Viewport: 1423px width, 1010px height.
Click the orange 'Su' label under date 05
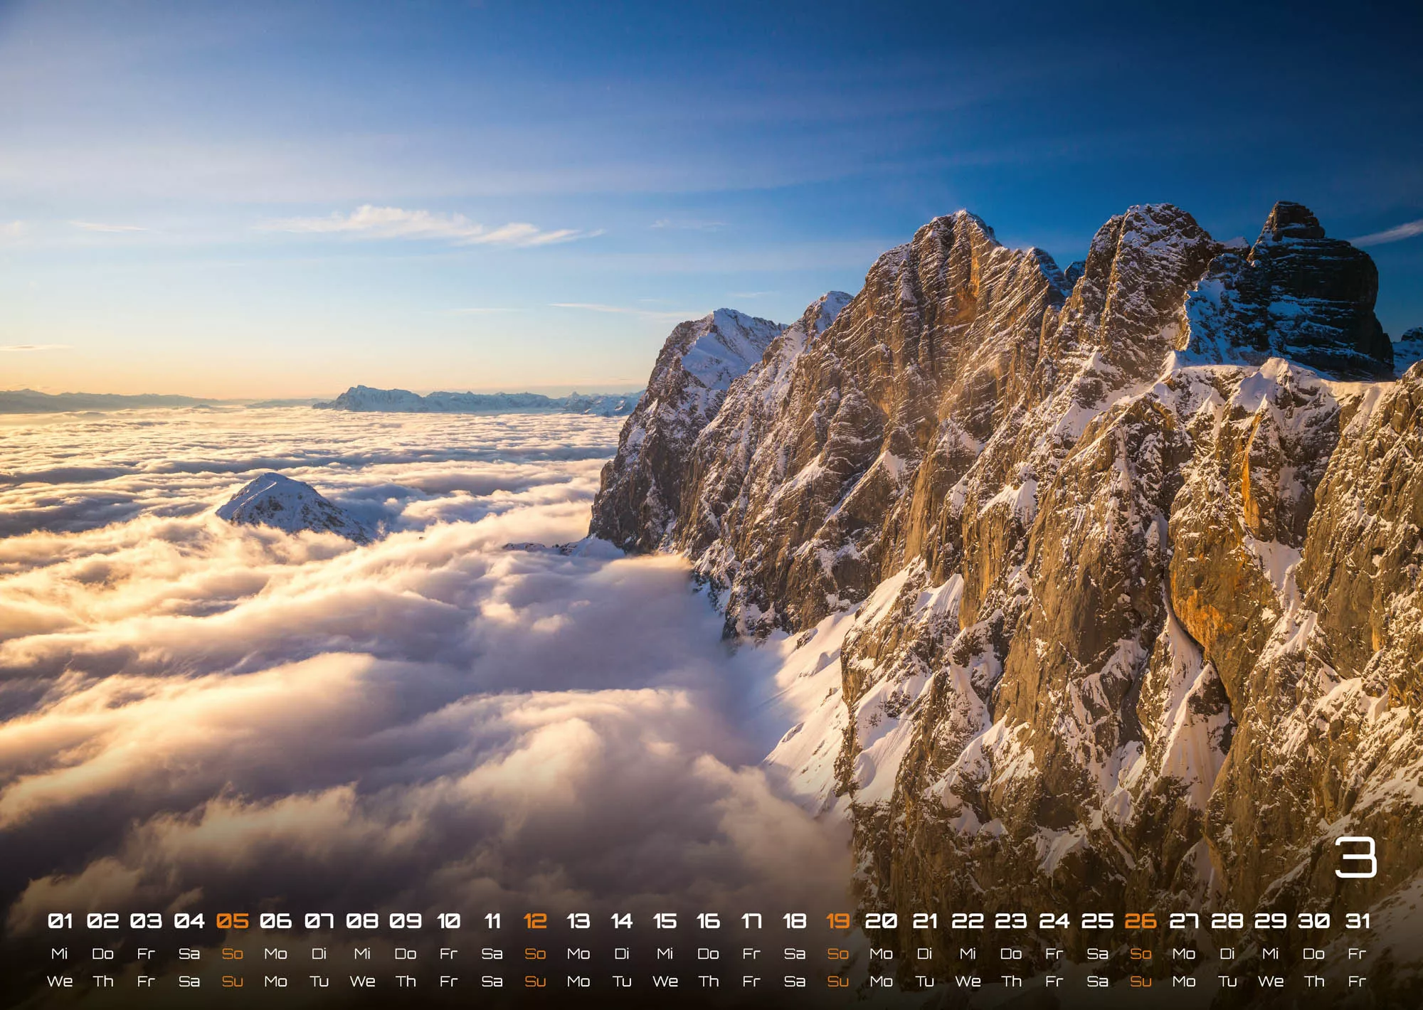tap(233, 982)
